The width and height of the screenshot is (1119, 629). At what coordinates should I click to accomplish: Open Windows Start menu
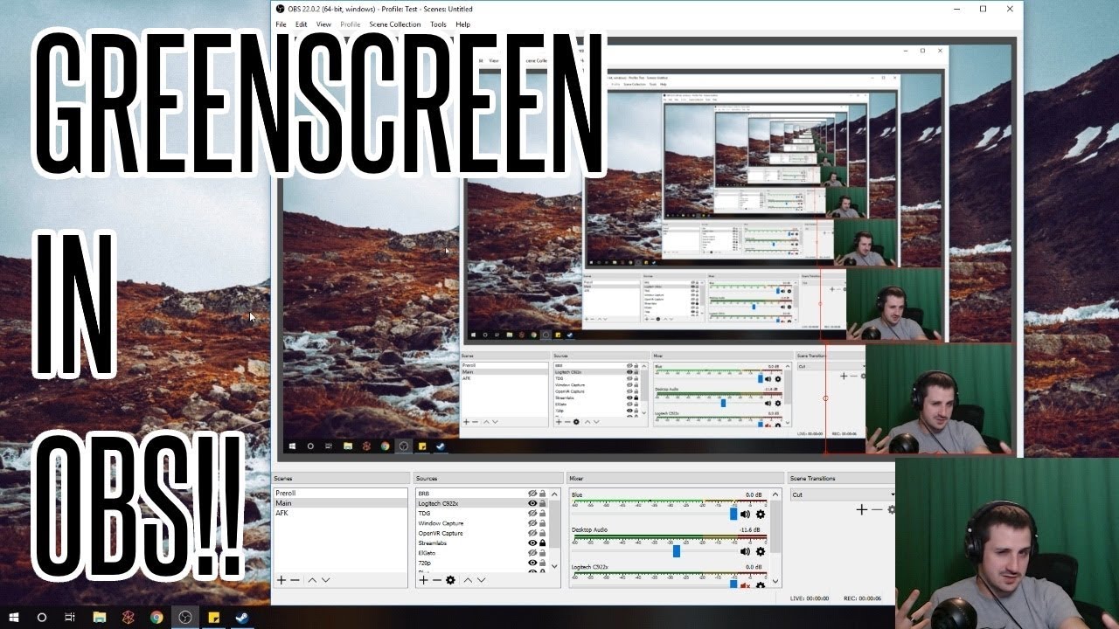(x=15, y=618)
